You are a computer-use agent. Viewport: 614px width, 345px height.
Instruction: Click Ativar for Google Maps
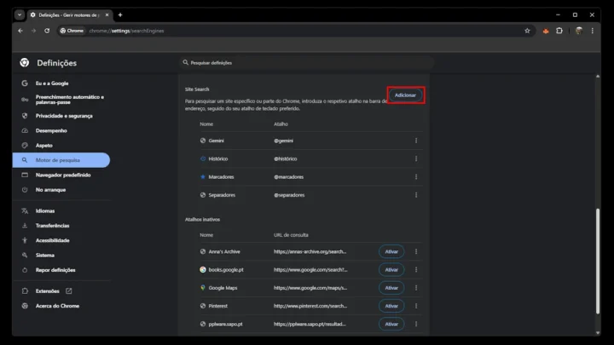pos(391,288)
